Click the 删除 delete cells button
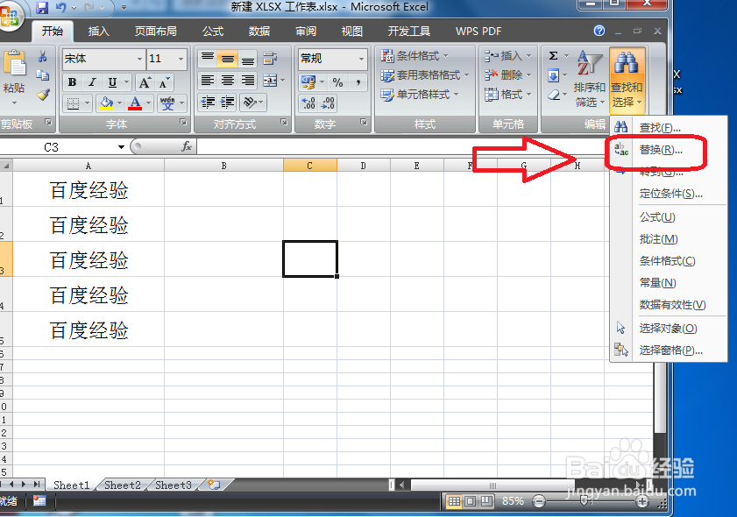This screenshot has width=737, height=517. 507,75
